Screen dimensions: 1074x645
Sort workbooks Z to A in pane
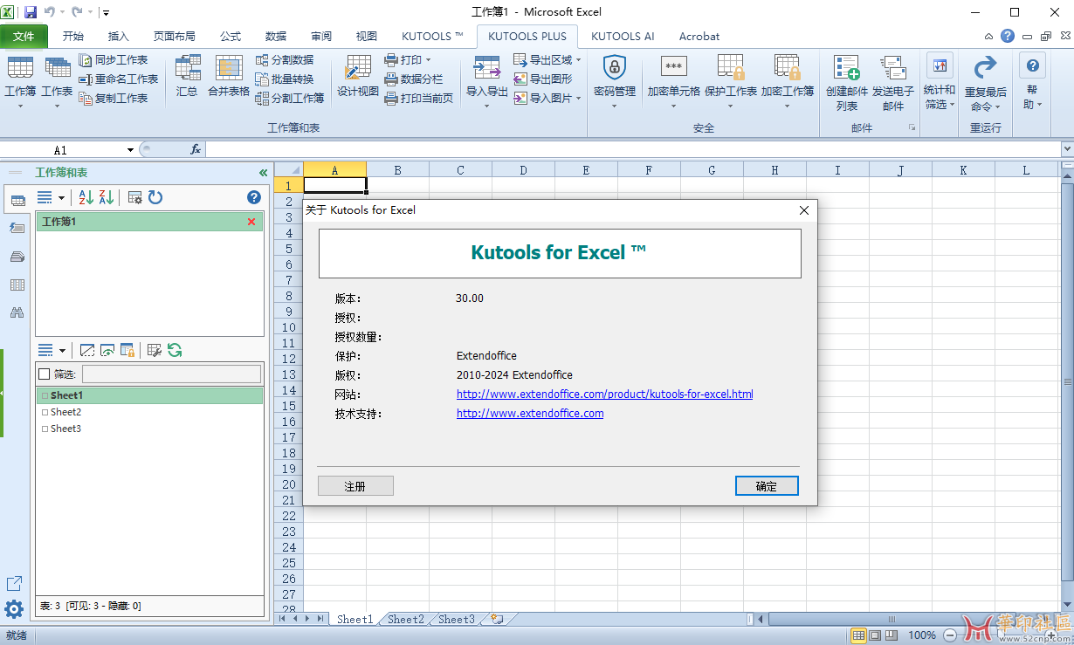point(107,198)
